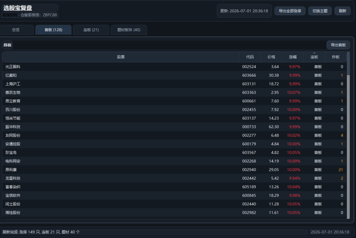Select the 光正眼科 stock row
Viewport: 356px width, 238px height.
click(174, 67)
